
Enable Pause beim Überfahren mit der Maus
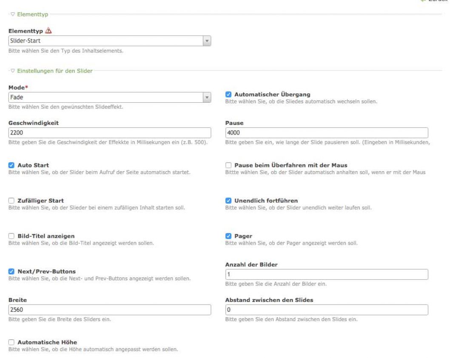coord(228,164)
